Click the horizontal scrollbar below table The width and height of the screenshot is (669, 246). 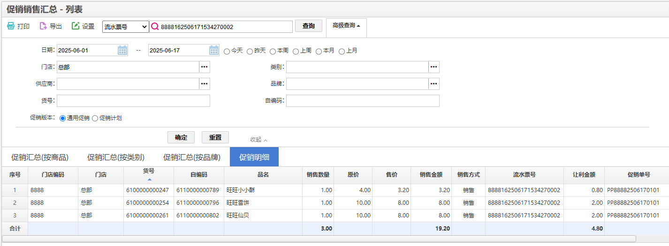pos(319,239)
